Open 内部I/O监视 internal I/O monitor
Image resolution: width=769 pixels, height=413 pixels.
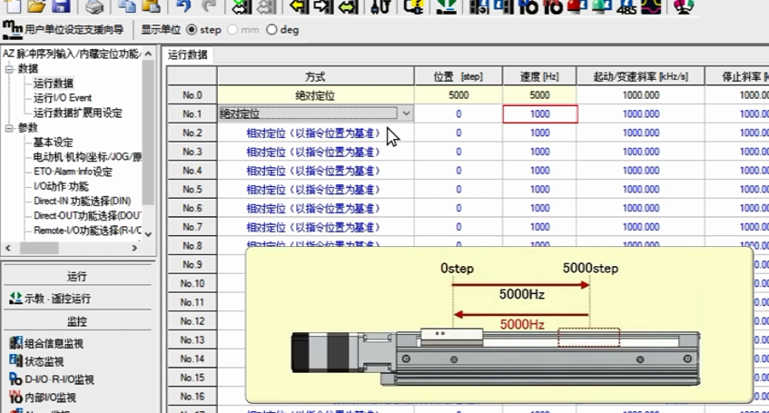click(47, 397)
